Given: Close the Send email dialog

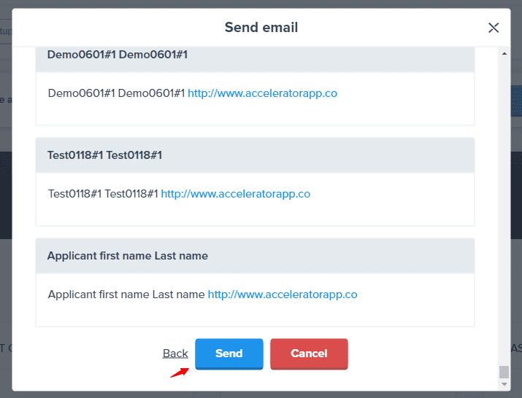Looking at the screenshot, I should [494, 28].
